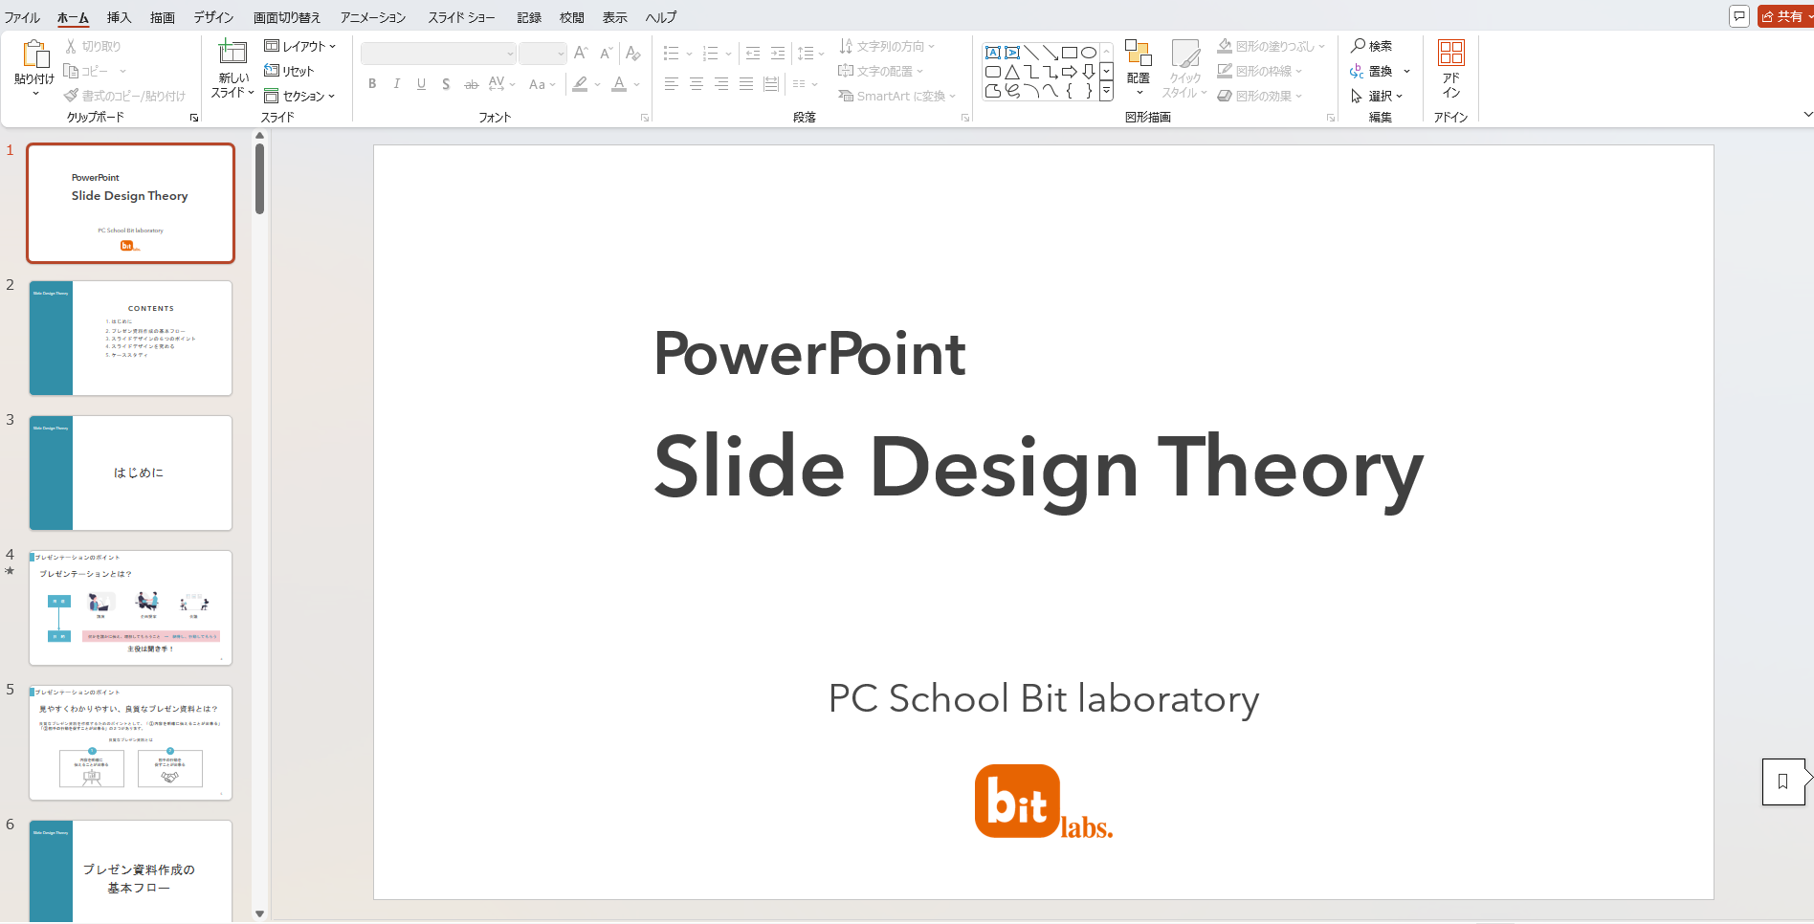Increase font size with the larger A icon

click(x=581, y=54)
